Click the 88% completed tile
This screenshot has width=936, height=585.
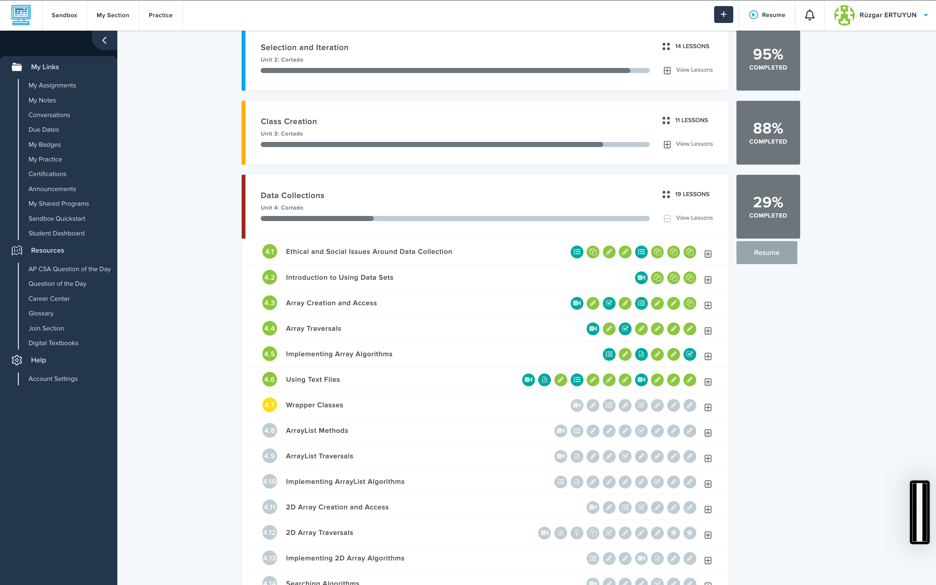tap(768, 133)
